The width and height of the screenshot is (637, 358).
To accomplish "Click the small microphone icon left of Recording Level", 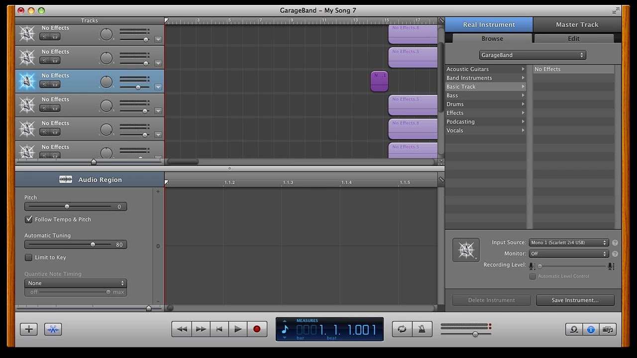I will click(x=531, y=266).
